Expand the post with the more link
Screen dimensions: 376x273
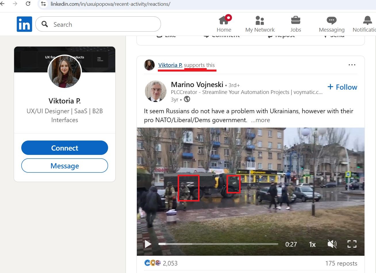tap(260, 120)
